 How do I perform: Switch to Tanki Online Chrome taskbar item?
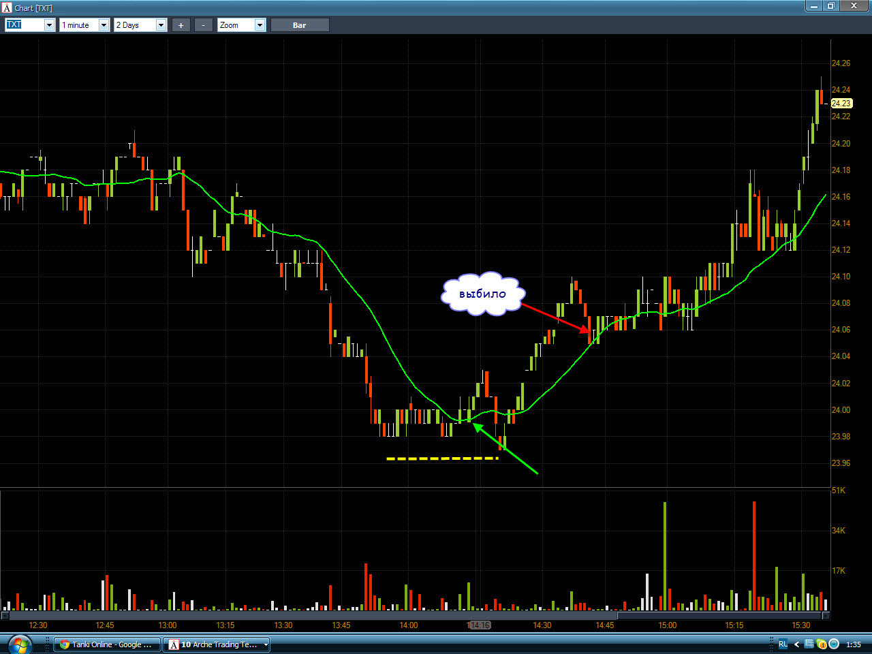[x=107, y=644]
